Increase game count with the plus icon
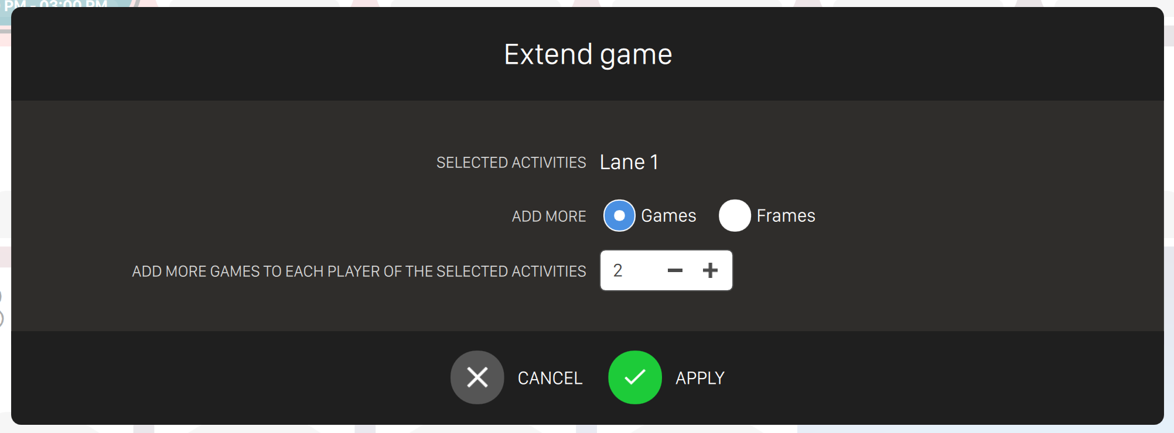The height and width of the screenshot is (433, 1174). pos(710,270)
